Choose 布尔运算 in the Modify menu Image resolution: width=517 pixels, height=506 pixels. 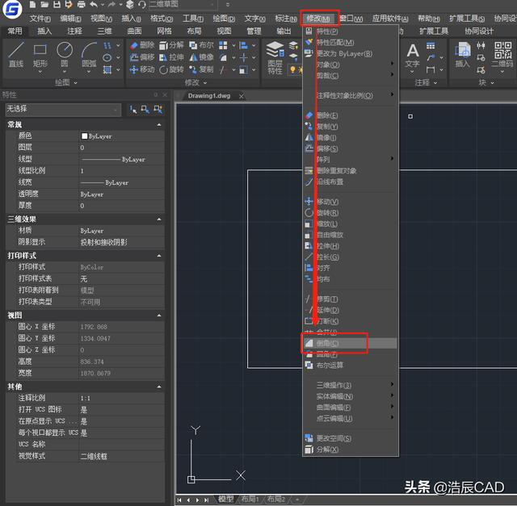pyautogui.click(x=350, y=365)
